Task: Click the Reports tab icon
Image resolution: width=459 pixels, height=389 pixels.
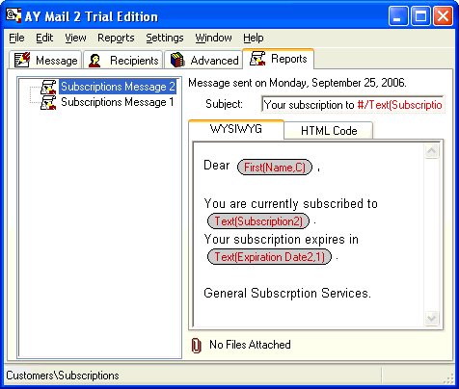Action: pyautogui.click(x=257, y=59)
